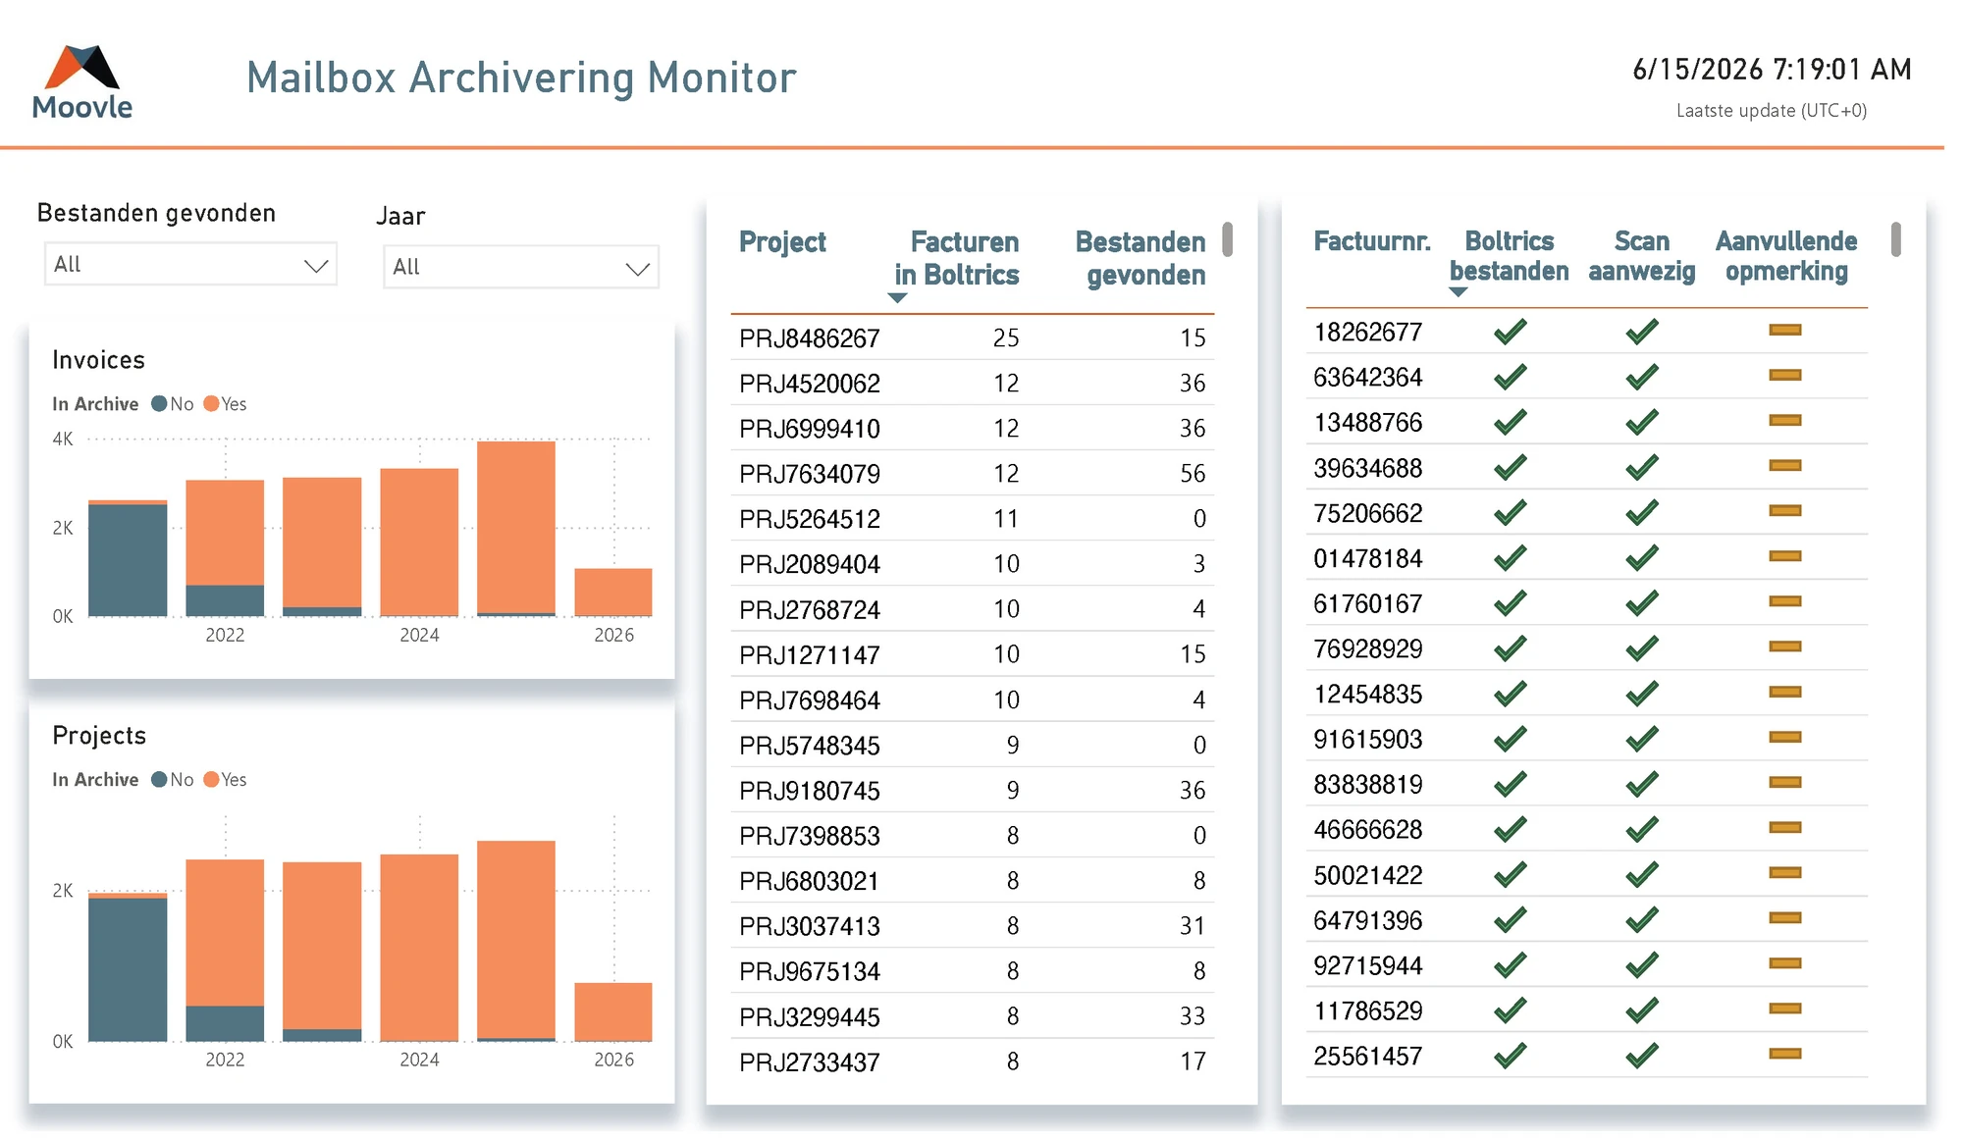
Task: Sort by the Factuurnr. column header
Action: coord(1371,241)
